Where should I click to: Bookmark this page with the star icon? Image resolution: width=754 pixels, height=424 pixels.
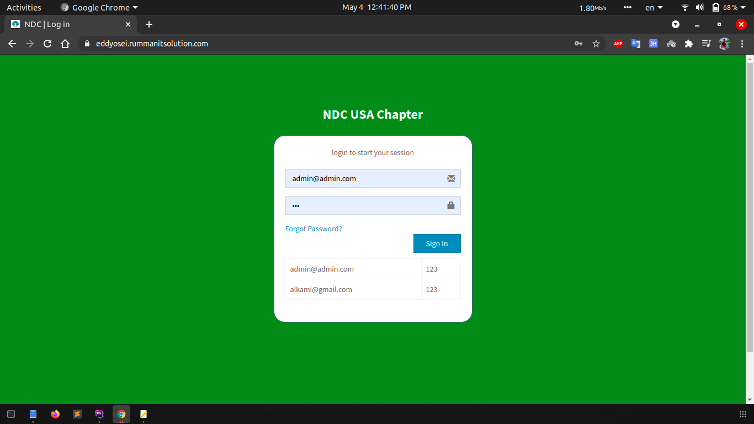596,44
